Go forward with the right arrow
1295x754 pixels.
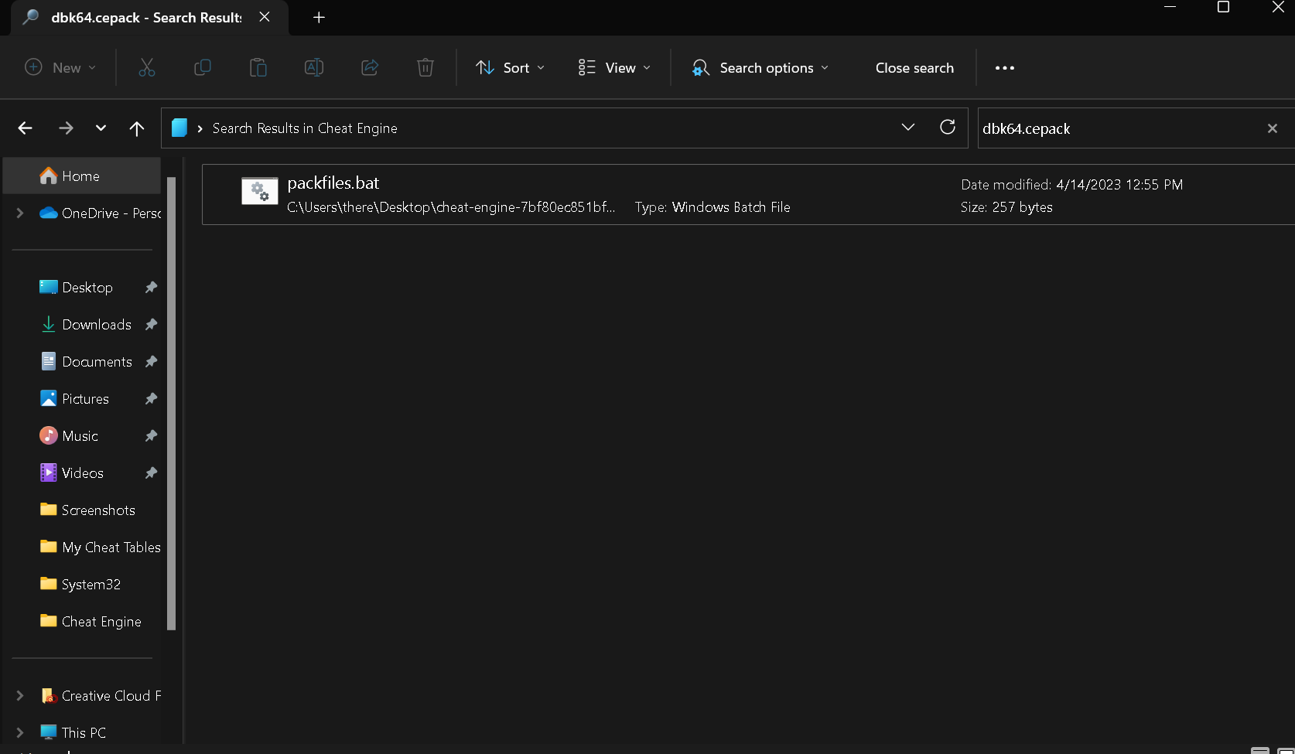pyautogui.click(x=66, y=128)
